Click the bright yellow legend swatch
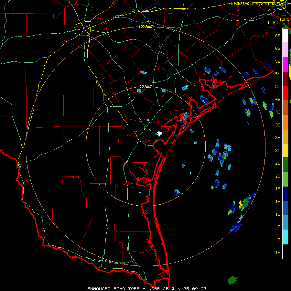This screenshot has height=291, width=291. (x=286, y=151)
